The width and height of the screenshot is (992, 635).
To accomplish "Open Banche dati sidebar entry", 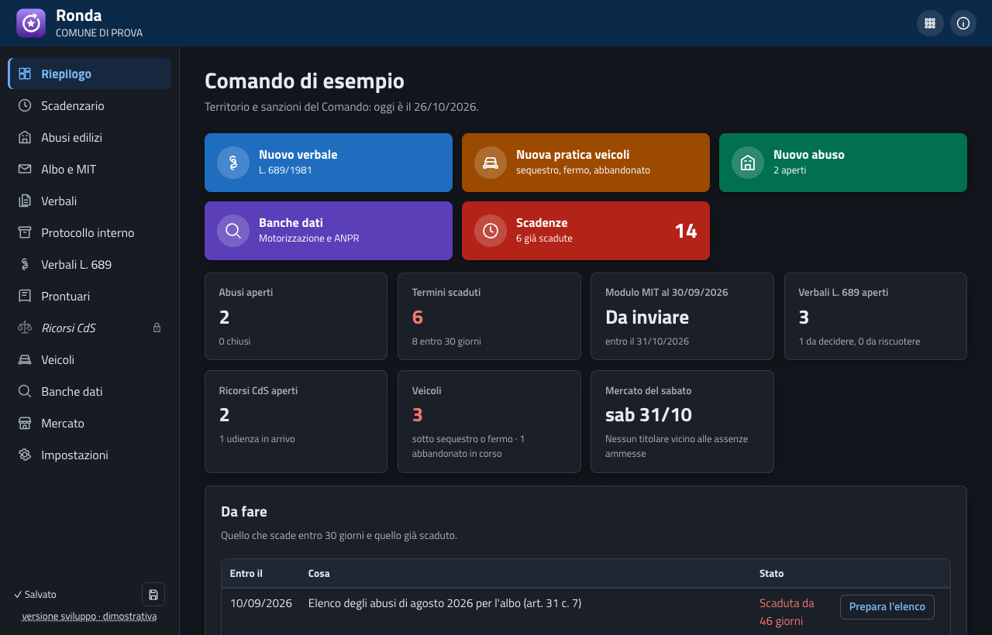I will 90,391.
